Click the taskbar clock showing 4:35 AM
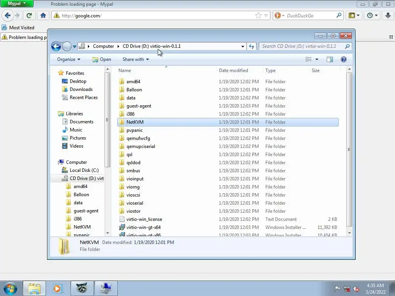Image resolution: width=395 pixels, height=296 pixels. point(375,288)
